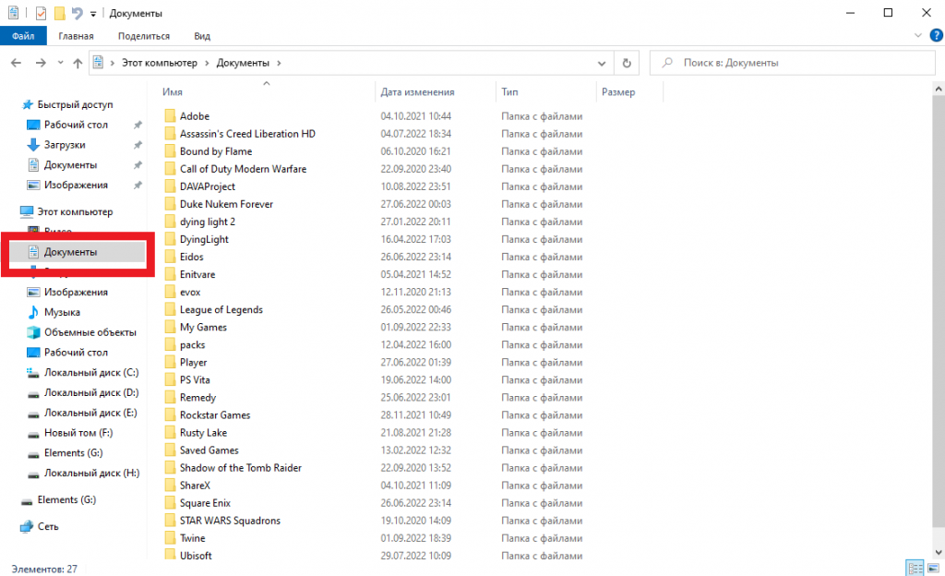The image size is (945, 576).
Task: Select the Ubisoft folder icon
Action: (x=170, y=555)
